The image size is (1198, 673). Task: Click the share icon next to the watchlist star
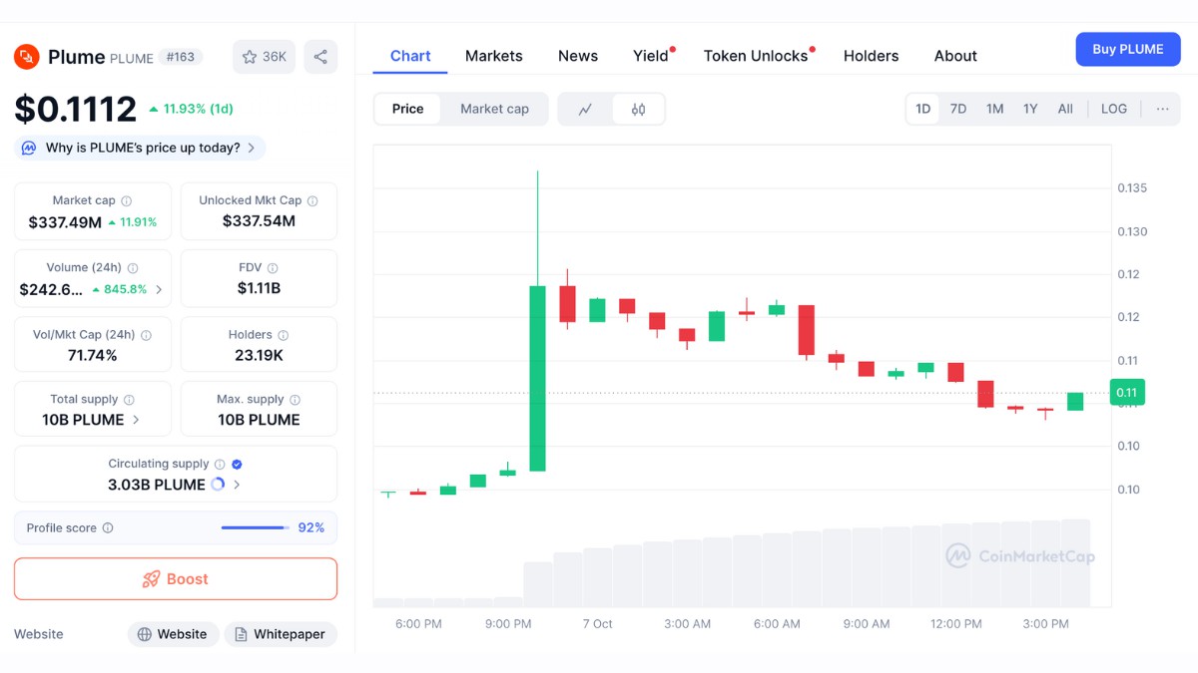(320, 57)
